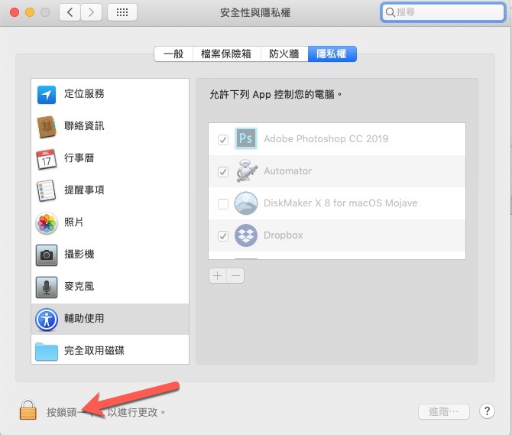Select the 照片 photos flower icon

pos(47,223)
